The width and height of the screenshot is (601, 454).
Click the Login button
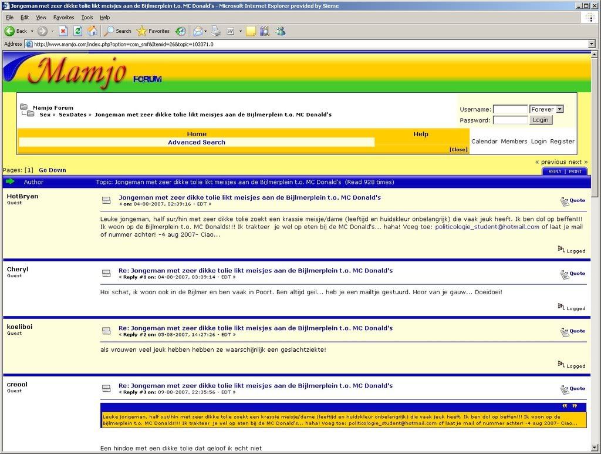point(541,120)
